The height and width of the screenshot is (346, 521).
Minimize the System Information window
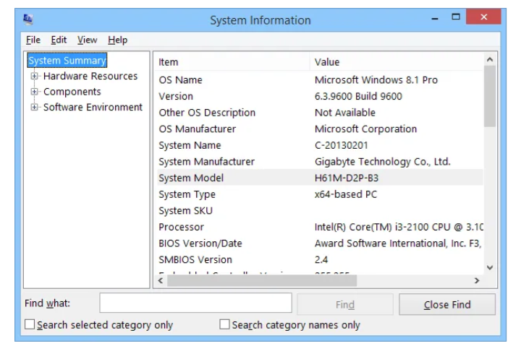coord(435,17)
